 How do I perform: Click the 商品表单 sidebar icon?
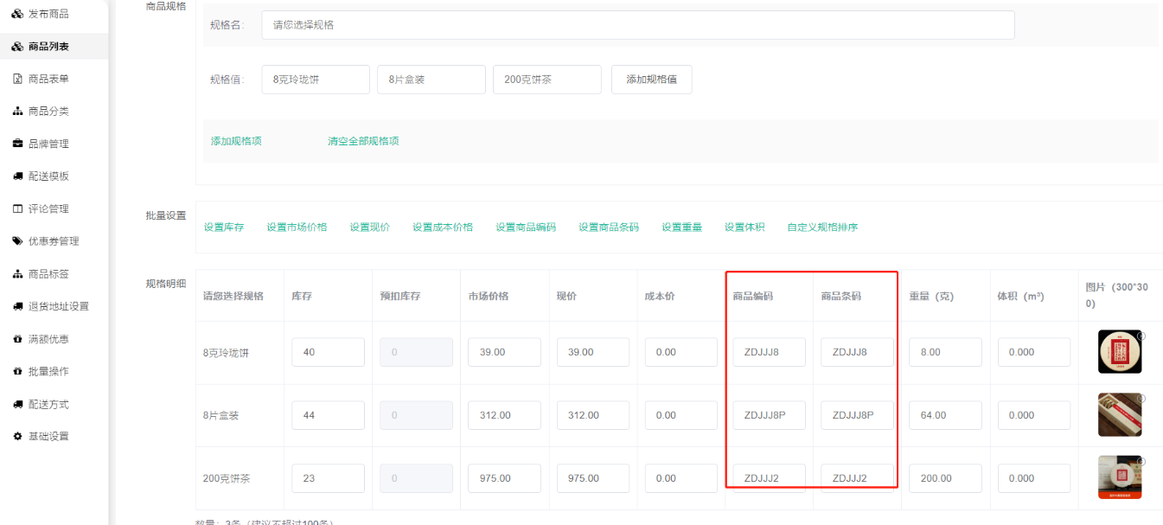coord(17,79)
